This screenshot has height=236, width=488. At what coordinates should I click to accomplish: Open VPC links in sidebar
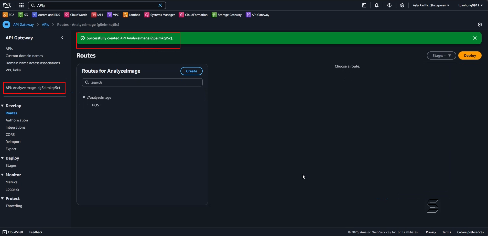coord(13,70)
